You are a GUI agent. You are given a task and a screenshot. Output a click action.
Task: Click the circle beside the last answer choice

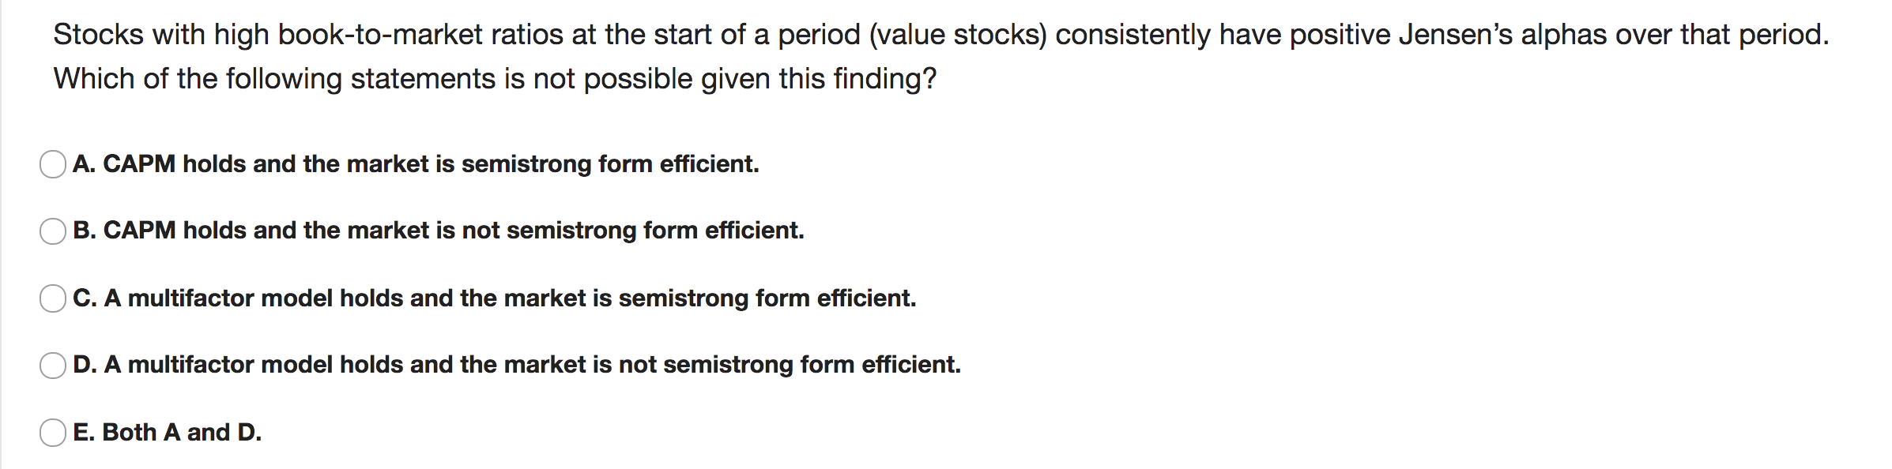pos(52,431)
